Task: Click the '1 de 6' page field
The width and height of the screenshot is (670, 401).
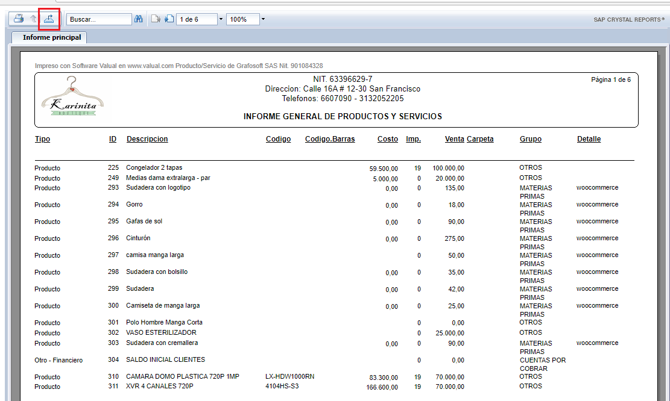Action: pos(197,19)
